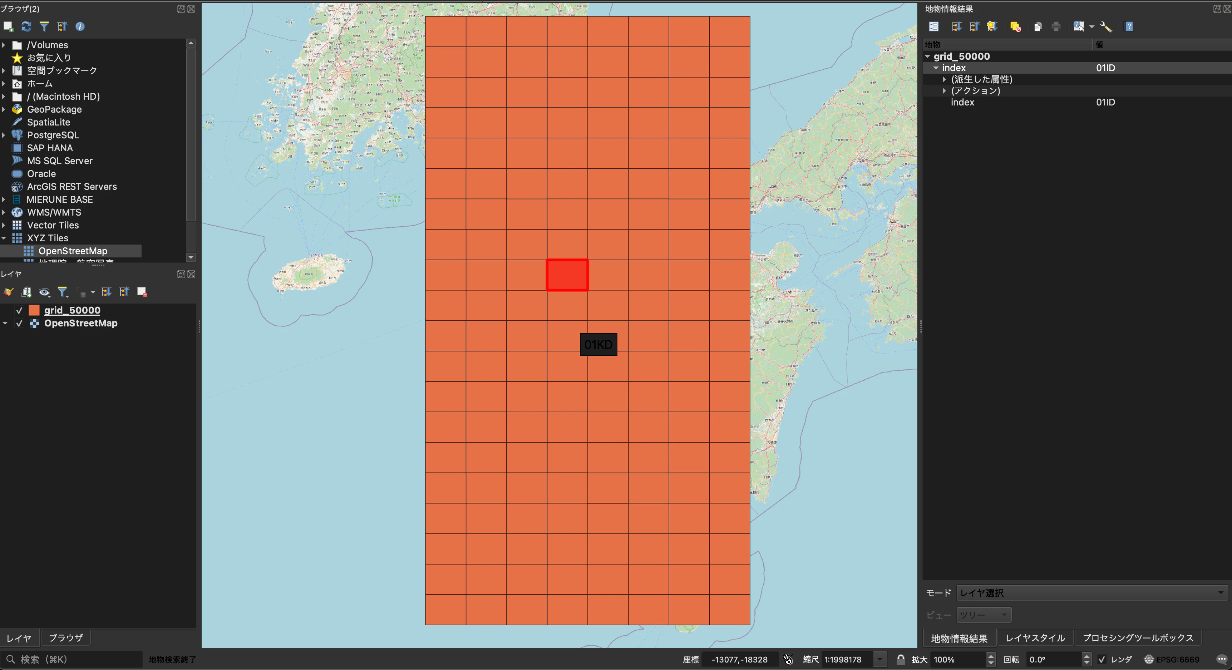The width and height of the screenshot is (1232, 670).
Task: Click the 回転 rotation field
Action: (x=1055, y=660)
